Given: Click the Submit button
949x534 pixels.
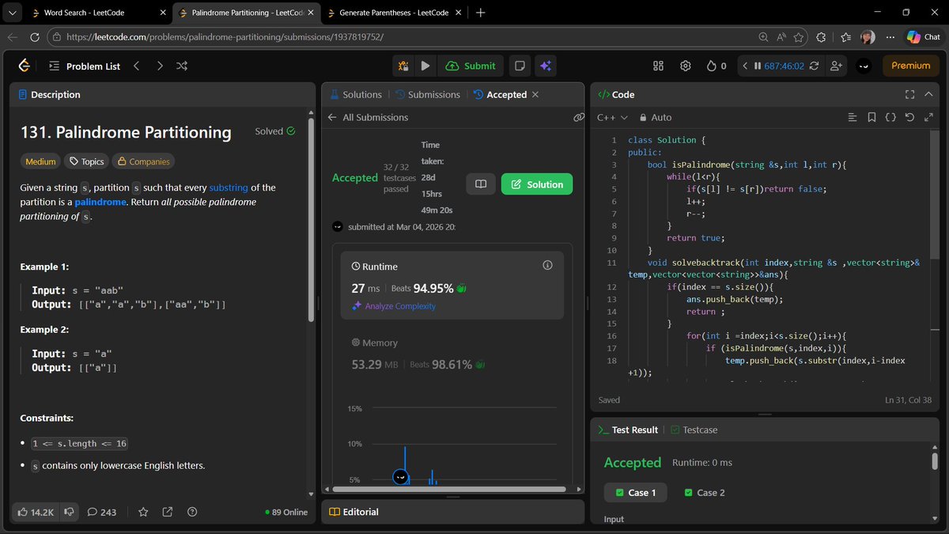Looking at the screenshot, I should pos(471,66).
